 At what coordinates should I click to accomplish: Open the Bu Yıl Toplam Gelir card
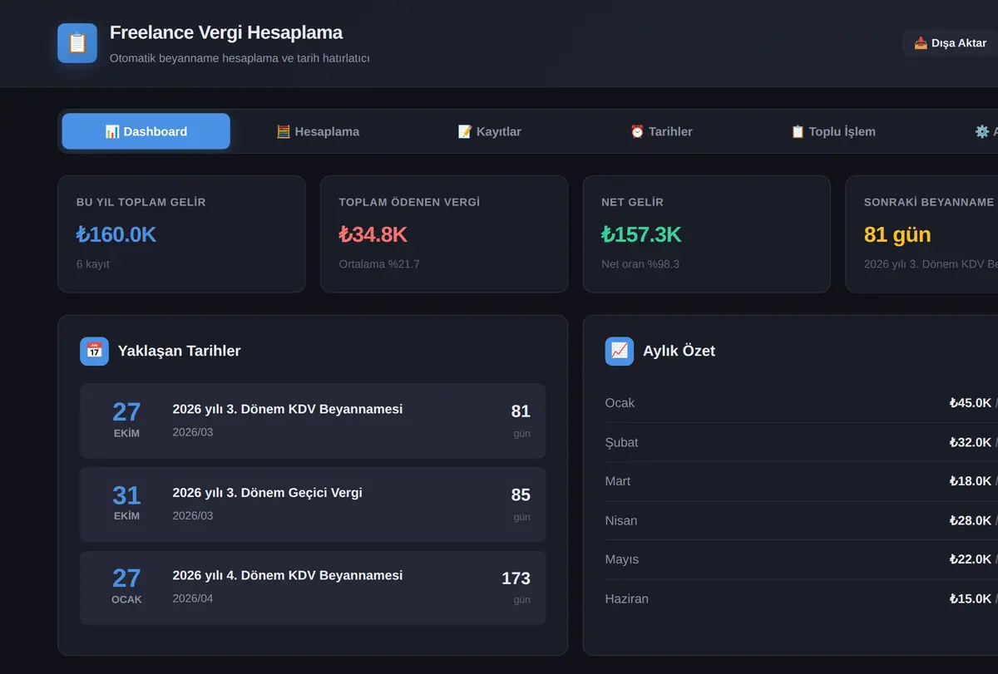(x=181, y=234)
